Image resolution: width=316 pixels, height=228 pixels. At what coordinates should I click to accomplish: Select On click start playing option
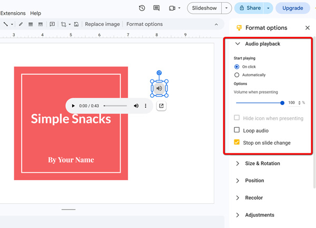(x=237, y=67)
